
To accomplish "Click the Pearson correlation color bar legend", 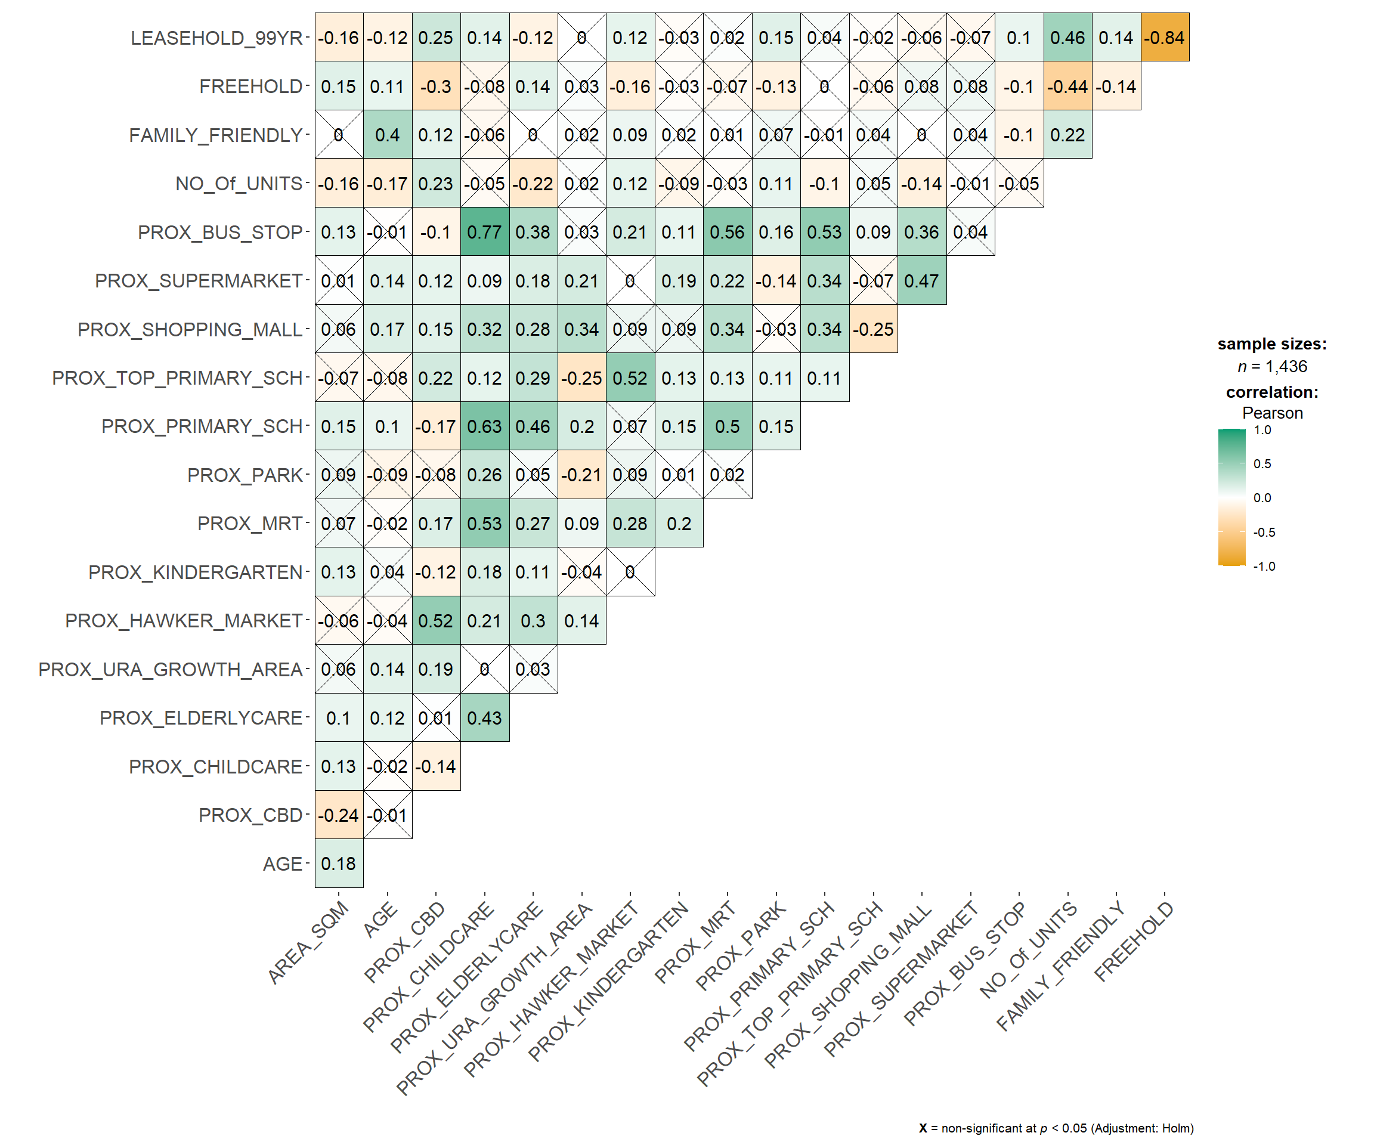I will click(1231, 497).
